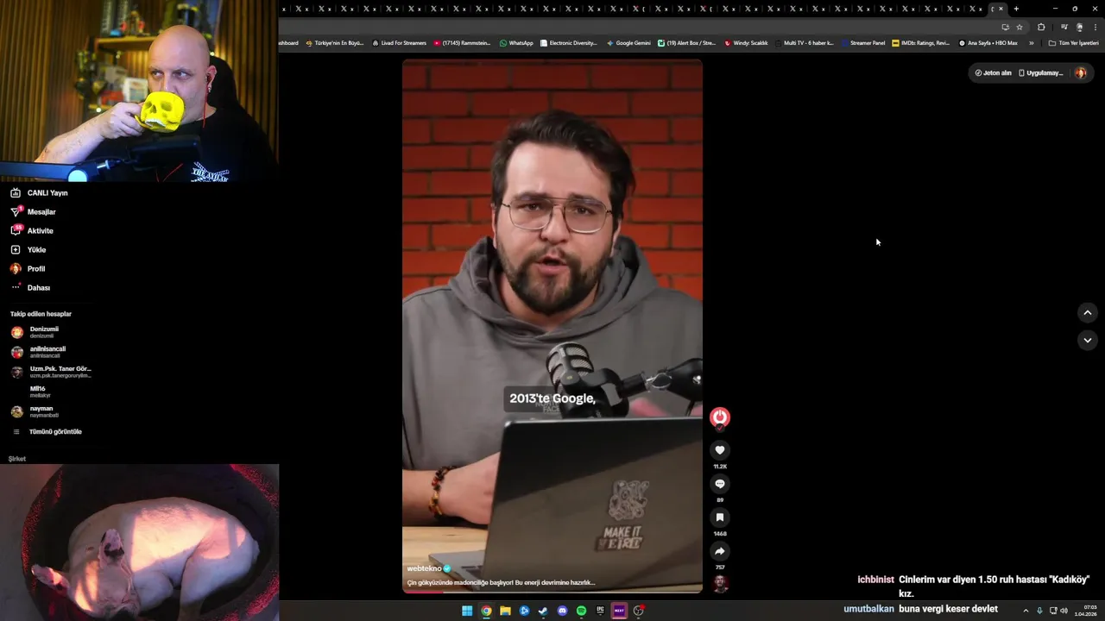Open the WhatsApp bookmark
Image resolution: width=1105 pixels, height=621 pixels.
point(516,43)
